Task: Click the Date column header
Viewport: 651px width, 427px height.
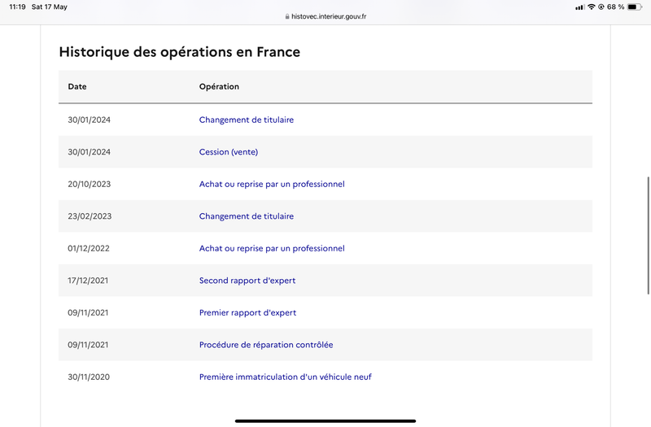Action: click(77, 87)
